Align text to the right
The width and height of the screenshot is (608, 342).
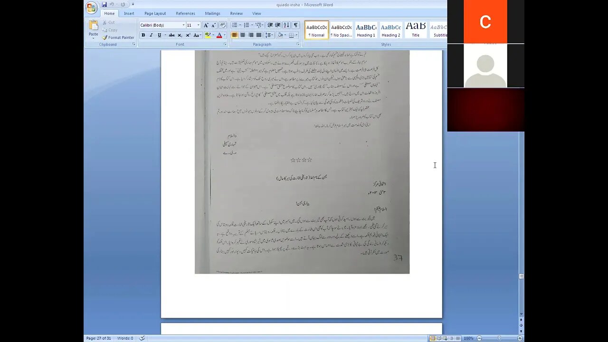tap(251, 35)
